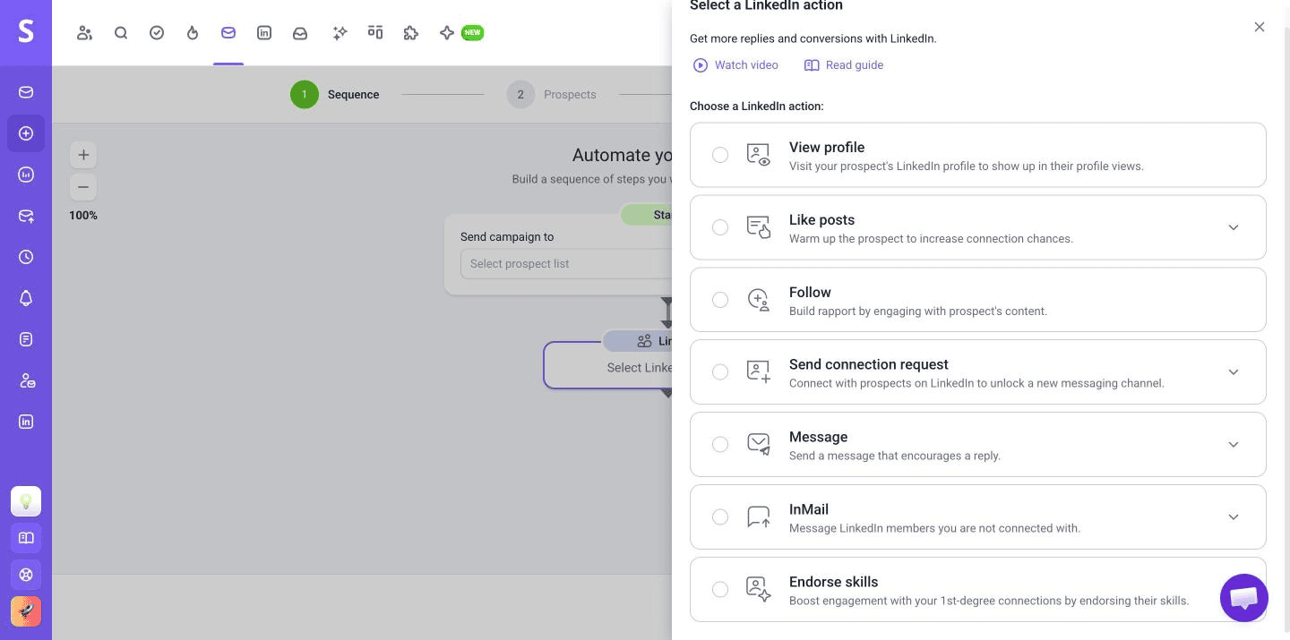Click the open book guide sidebar icon
The height and width of the screenshot is (640, 1290).
[x=26, y=538]
